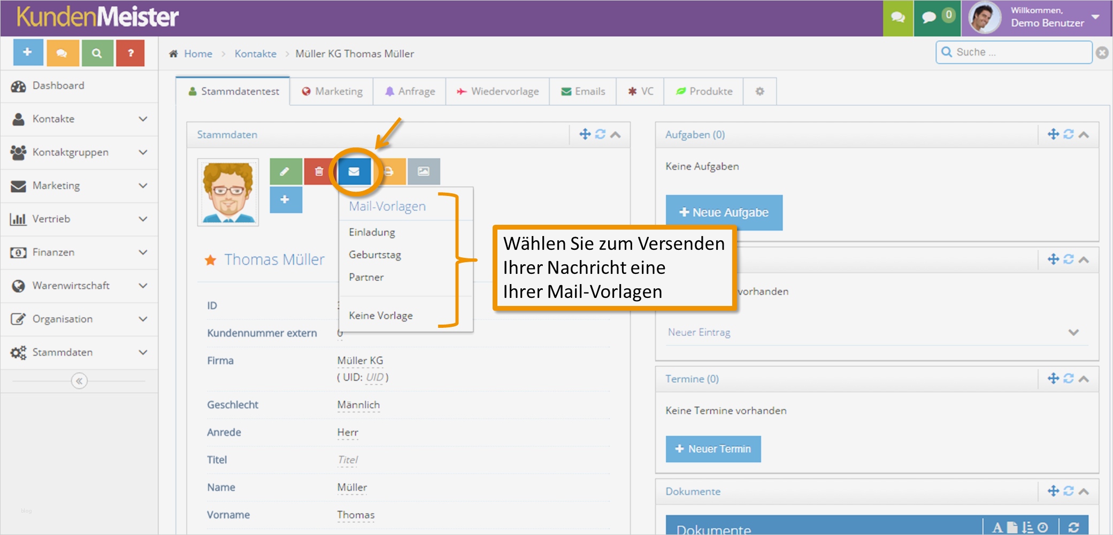Open the green chat bubble icon in the header
Screen dimensions: 1113x535
898,18
